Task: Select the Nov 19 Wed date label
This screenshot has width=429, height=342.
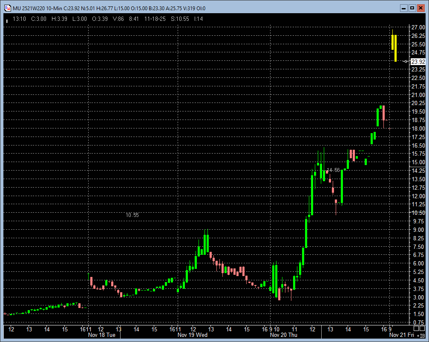Action: point(193,335)
